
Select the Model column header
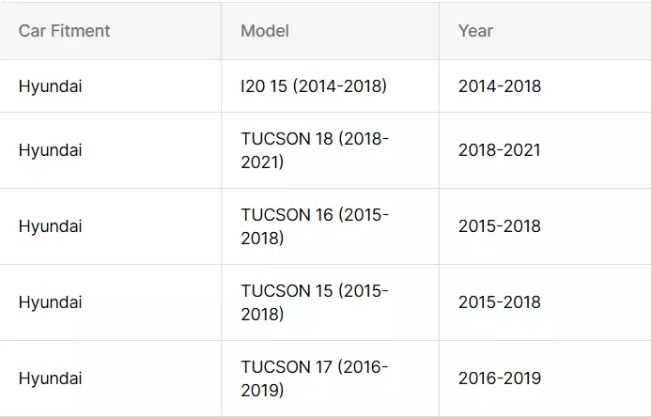[265, 31]
